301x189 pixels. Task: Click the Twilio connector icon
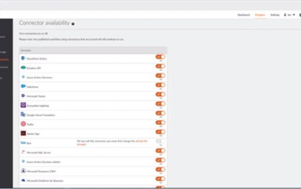point(23,124)
